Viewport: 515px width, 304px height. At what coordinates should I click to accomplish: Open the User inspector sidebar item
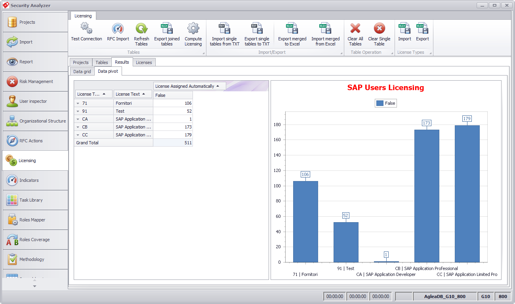click(35, 101)
